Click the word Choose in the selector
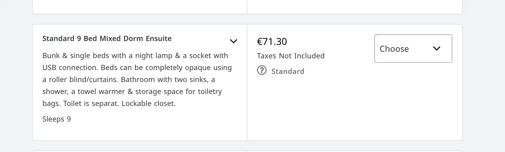Image resolution: width=505 pixels, height=152 pixels. coord(394,49)
